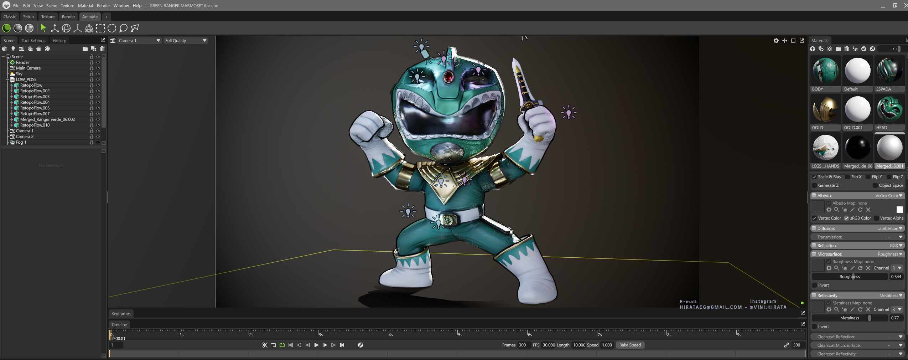908x360 pixels.
Task: Delete the material with the trash icon
Action: point(847,49)
